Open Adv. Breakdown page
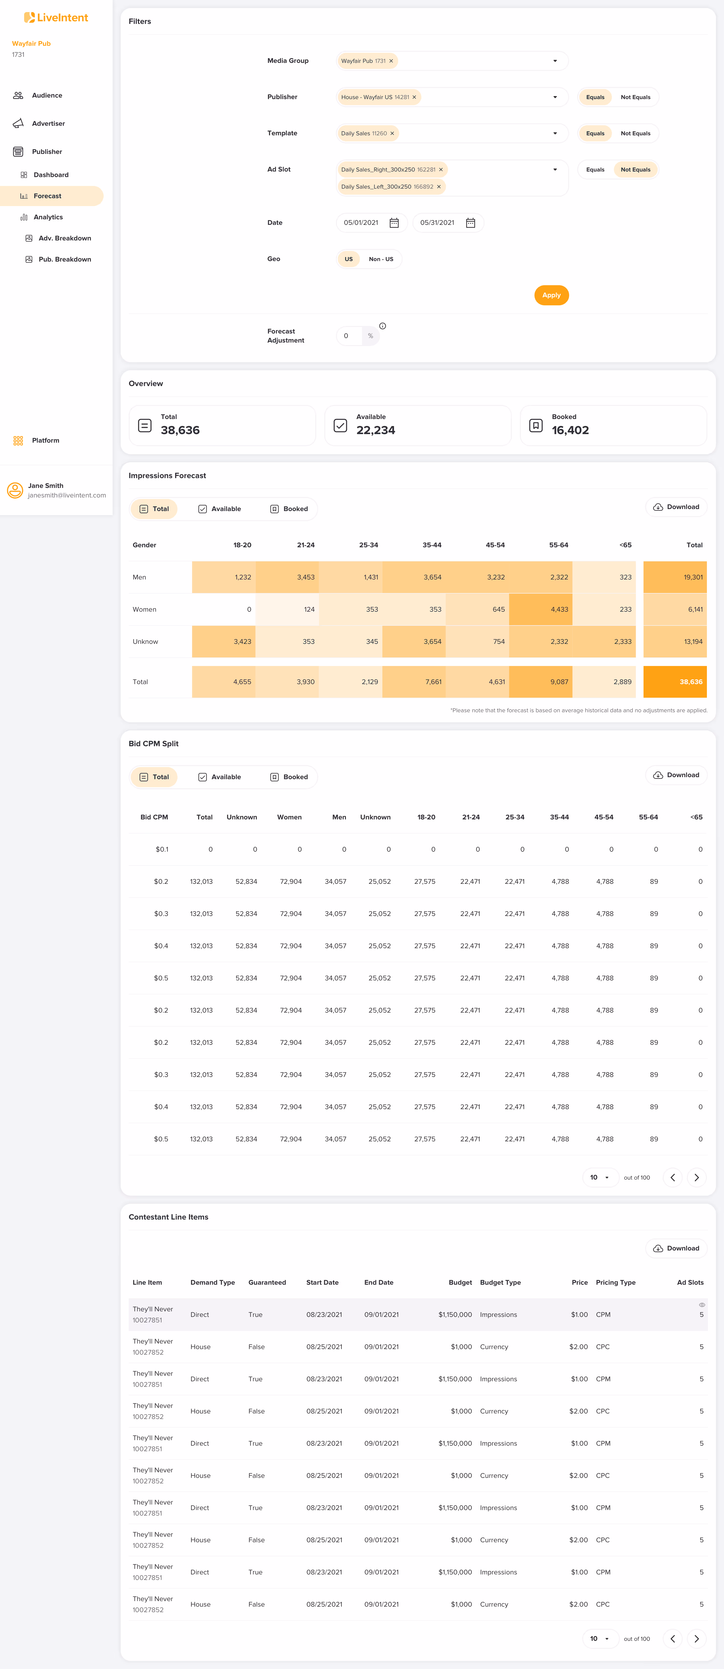The height and width of the screenshot is (1669, 724). (65, 238)
